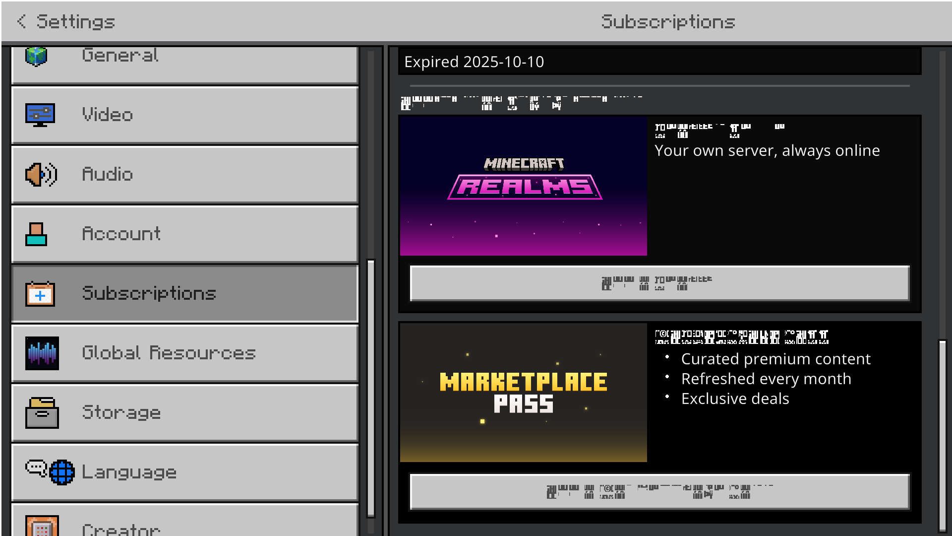
Task: Click the Audio speaker icon
Action: point(41,174)
